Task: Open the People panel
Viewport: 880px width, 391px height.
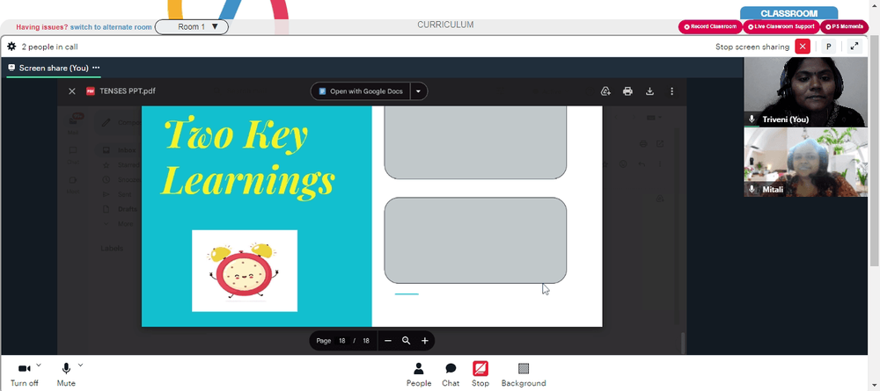Action: 419,375
